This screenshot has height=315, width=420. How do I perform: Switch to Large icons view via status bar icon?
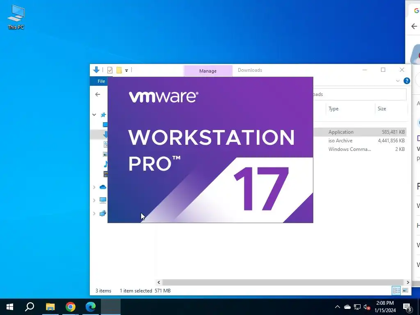click(405, 290)
